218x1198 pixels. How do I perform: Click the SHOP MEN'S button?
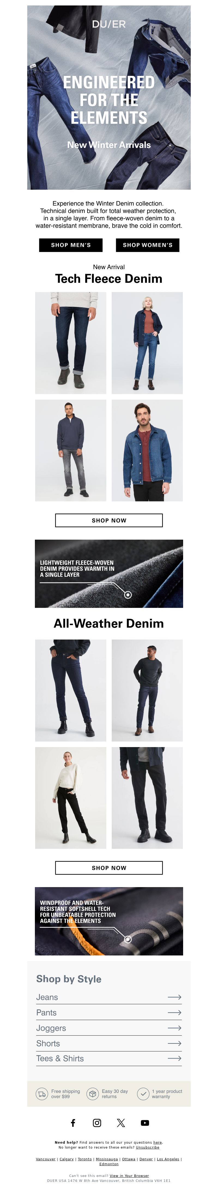click(71, 245)
